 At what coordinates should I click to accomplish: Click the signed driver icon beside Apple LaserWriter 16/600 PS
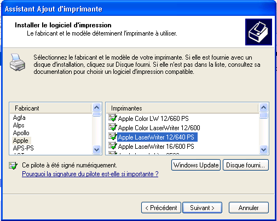(112, 146)
